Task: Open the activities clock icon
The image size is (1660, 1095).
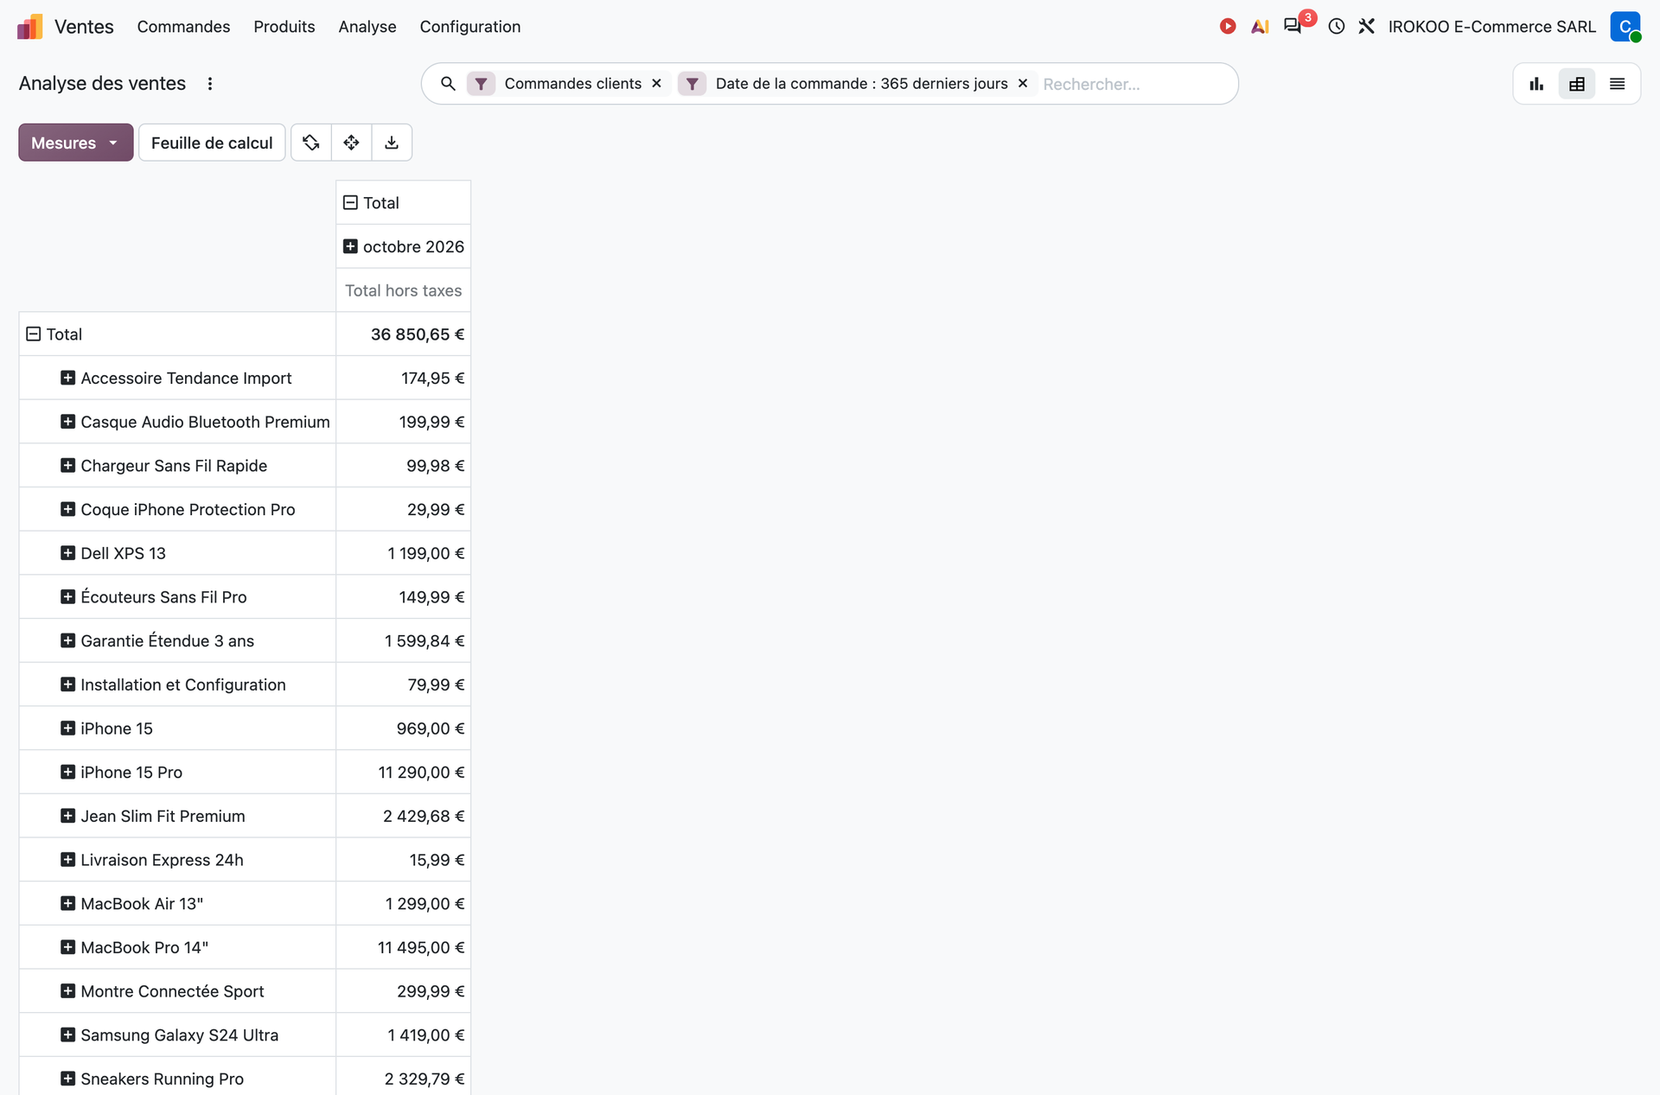Action: coord(1337,27)
